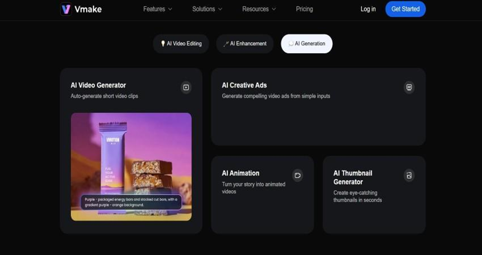Click the Vmake logo icon
Image resolution: width=482 pixels, height=255 pixels.
(66, 9)
